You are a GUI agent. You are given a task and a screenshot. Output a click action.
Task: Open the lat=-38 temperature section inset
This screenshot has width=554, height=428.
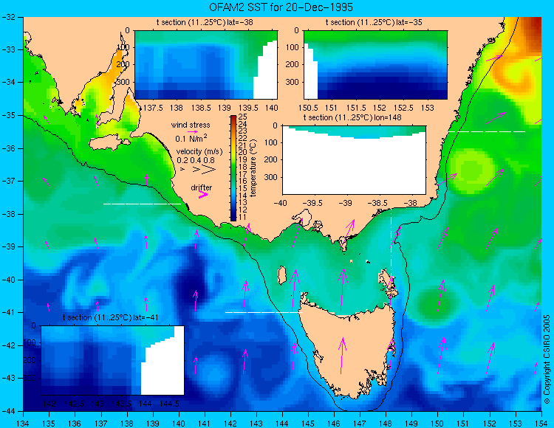pos(206,65)
